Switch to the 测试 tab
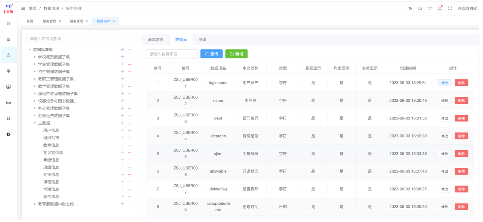Viewport: 483px width, 222px height. tap(202, 39)
